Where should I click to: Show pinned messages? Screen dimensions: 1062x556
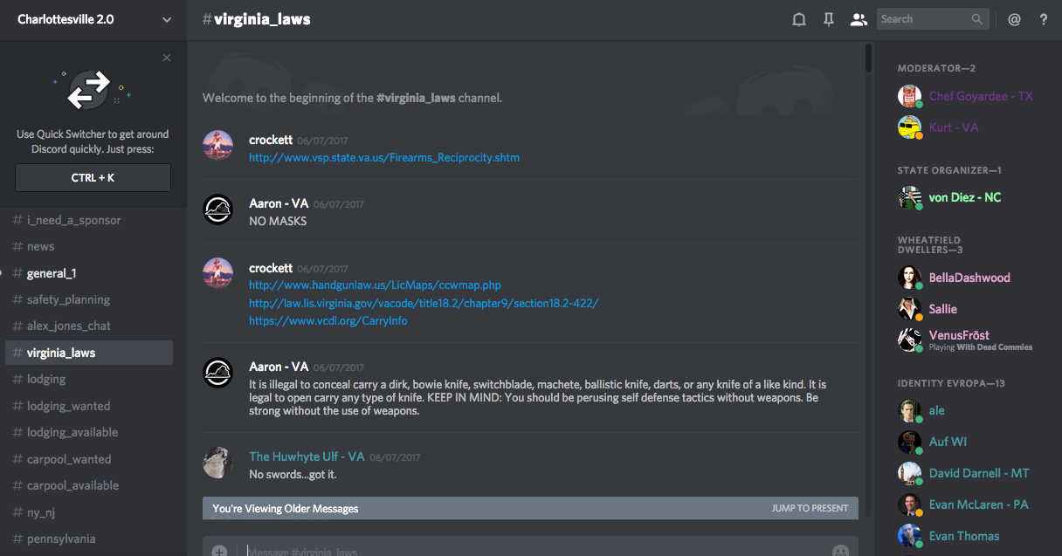pos(829,19)
